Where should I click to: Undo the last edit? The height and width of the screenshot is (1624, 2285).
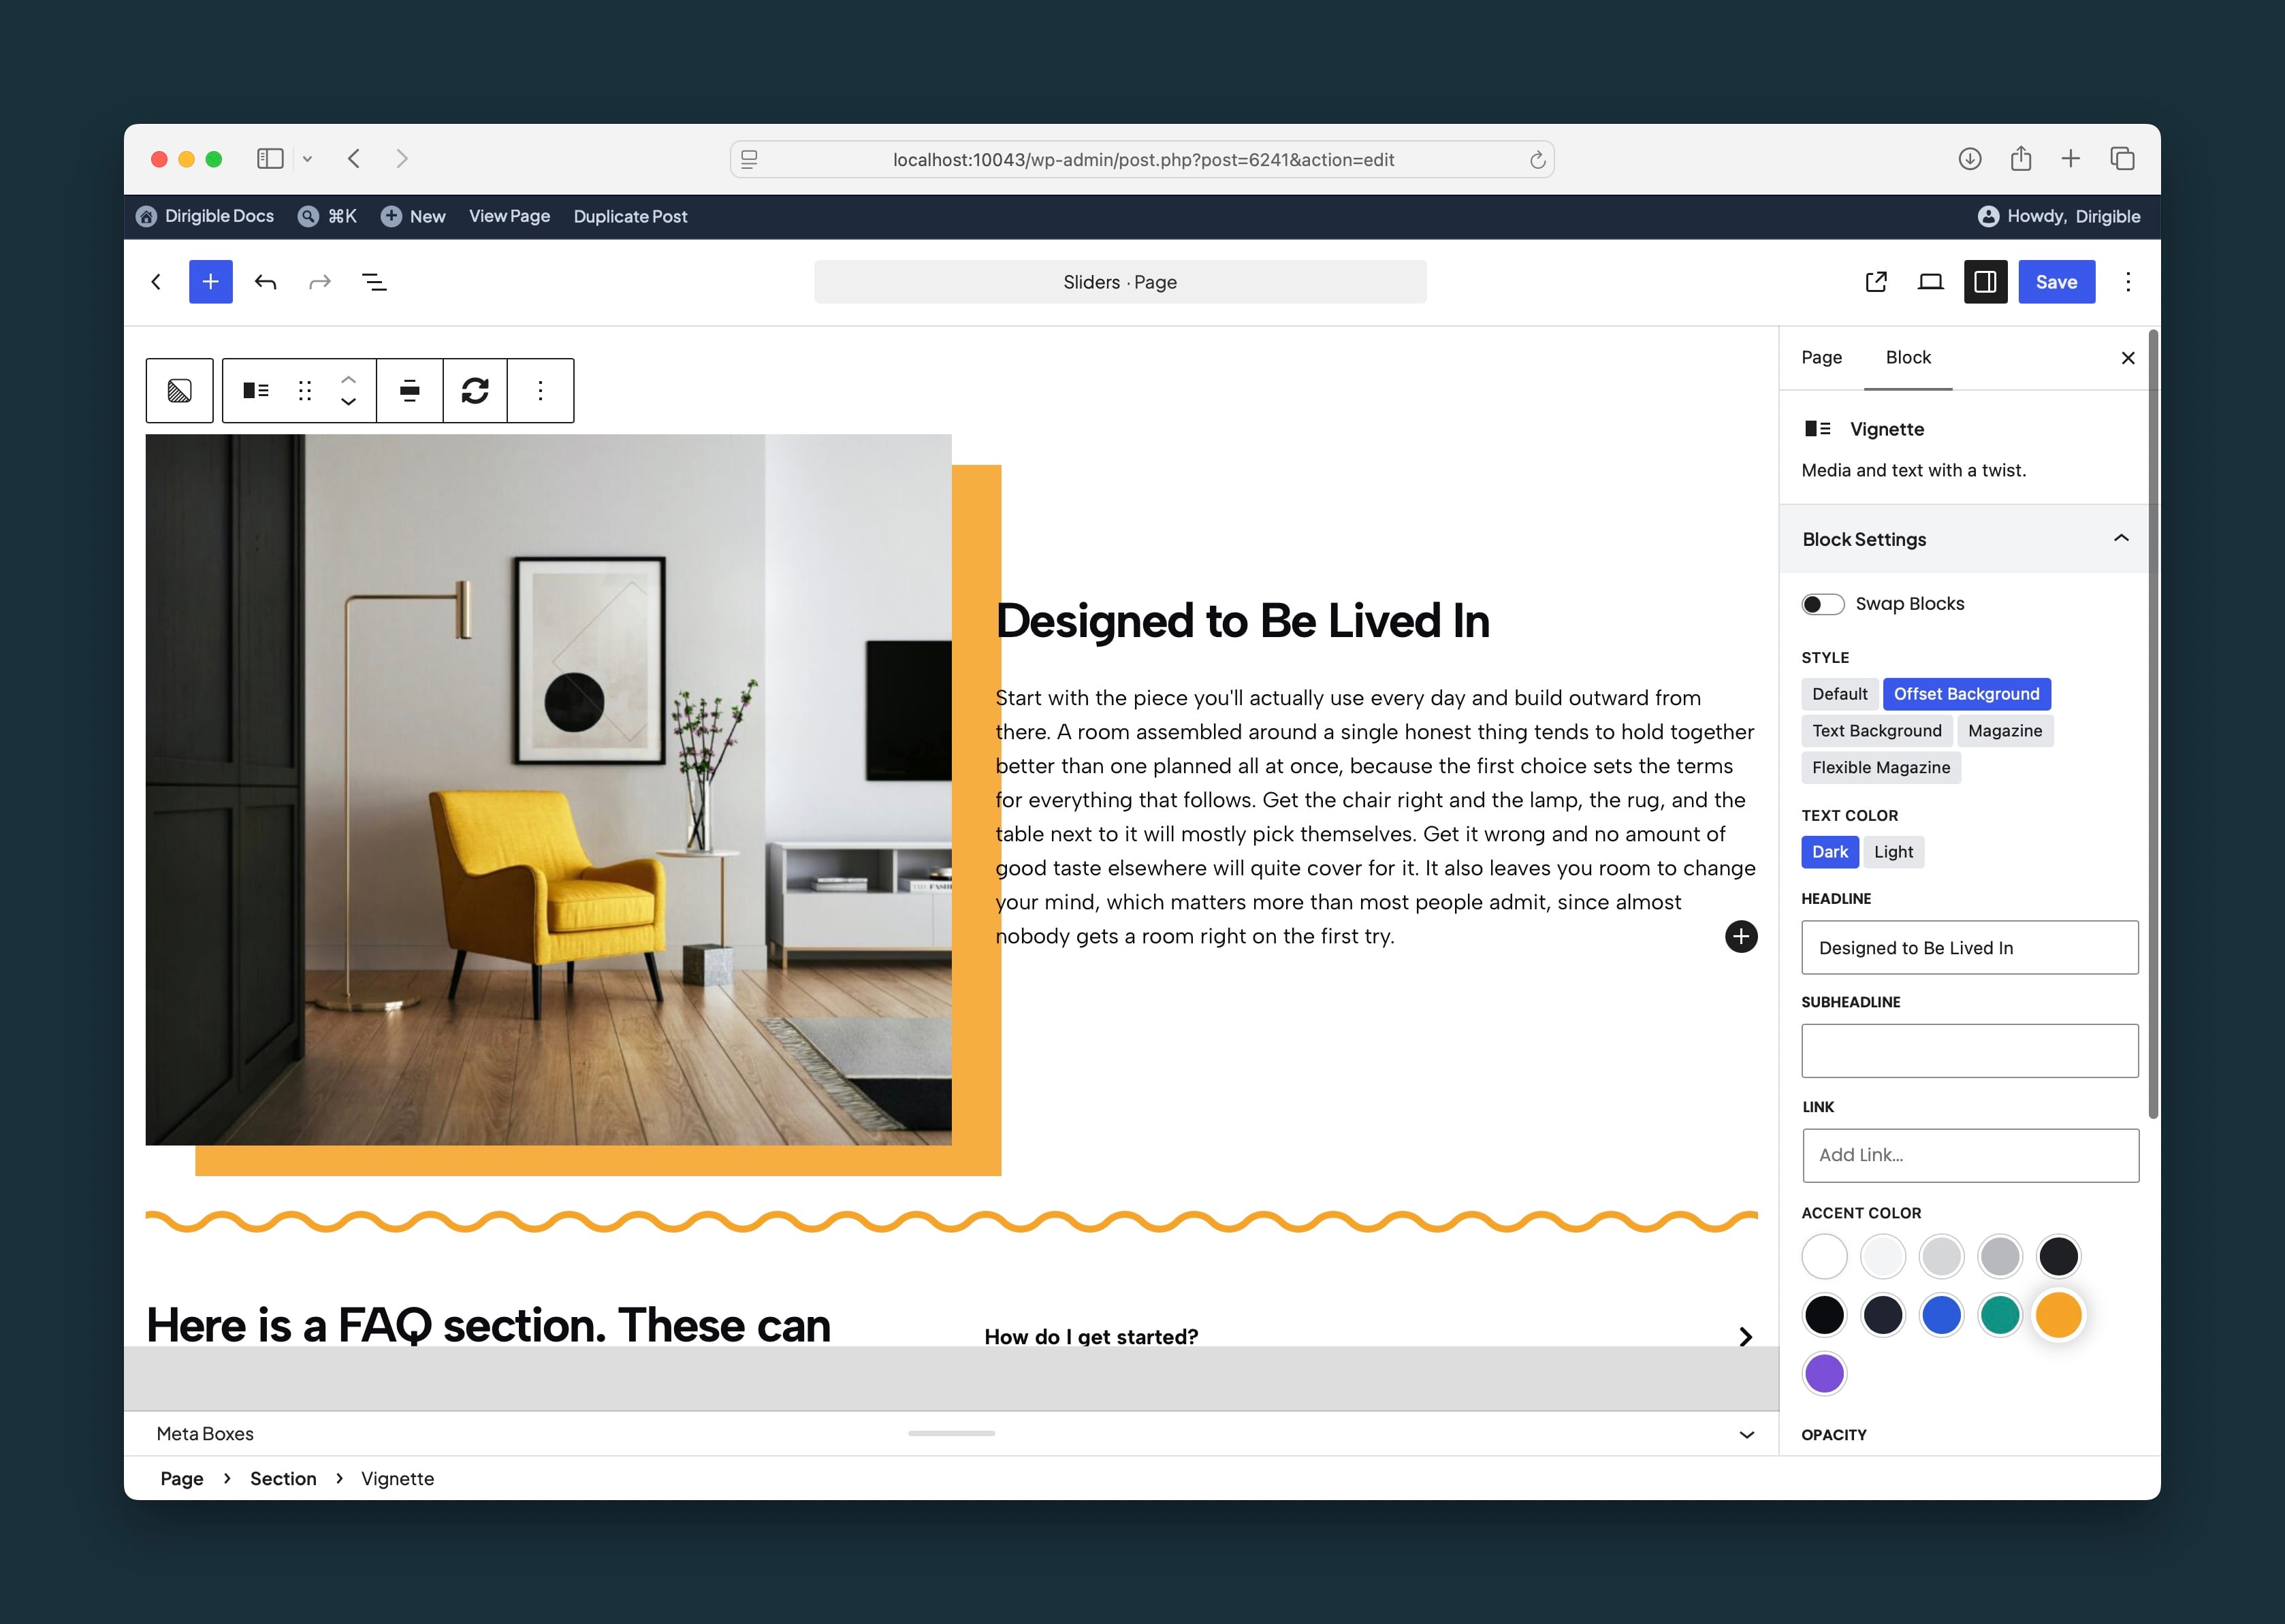coord(265,282)
